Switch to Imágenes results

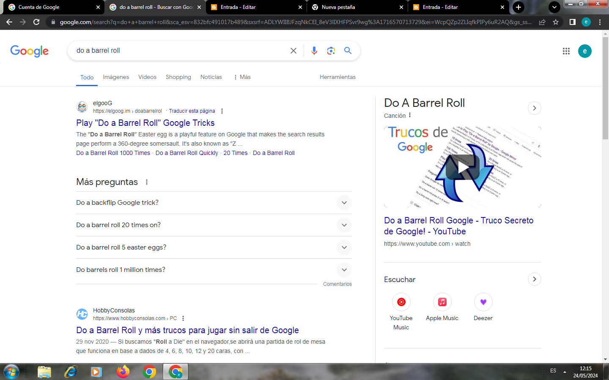pyautogui.click(x=116, y=77)
